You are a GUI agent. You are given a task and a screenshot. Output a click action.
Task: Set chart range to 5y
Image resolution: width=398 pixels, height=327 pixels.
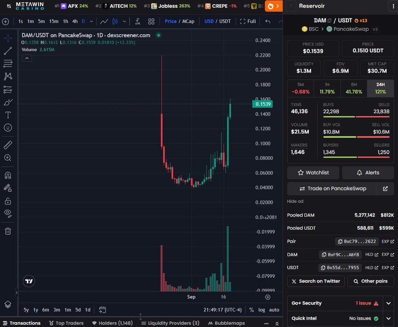pos(26,310)
